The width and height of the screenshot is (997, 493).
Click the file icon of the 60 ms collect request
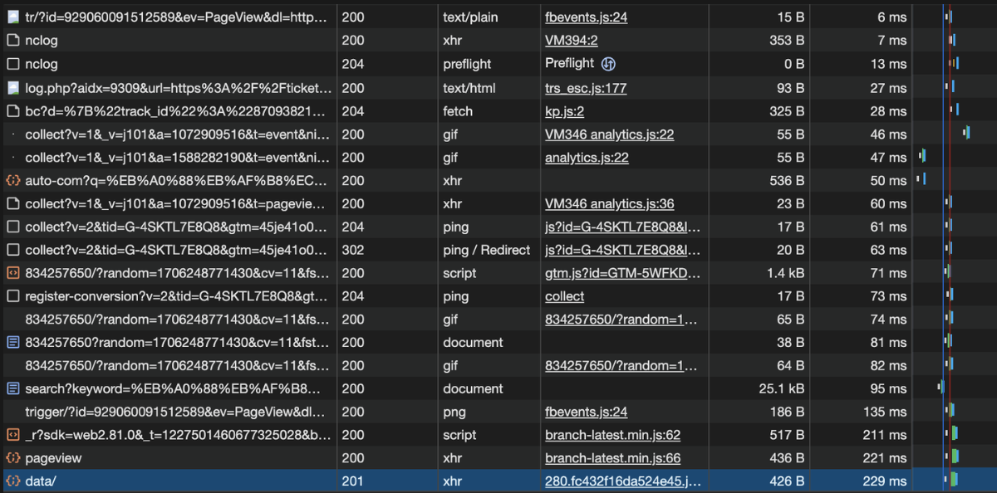click(x=12, y=203)
